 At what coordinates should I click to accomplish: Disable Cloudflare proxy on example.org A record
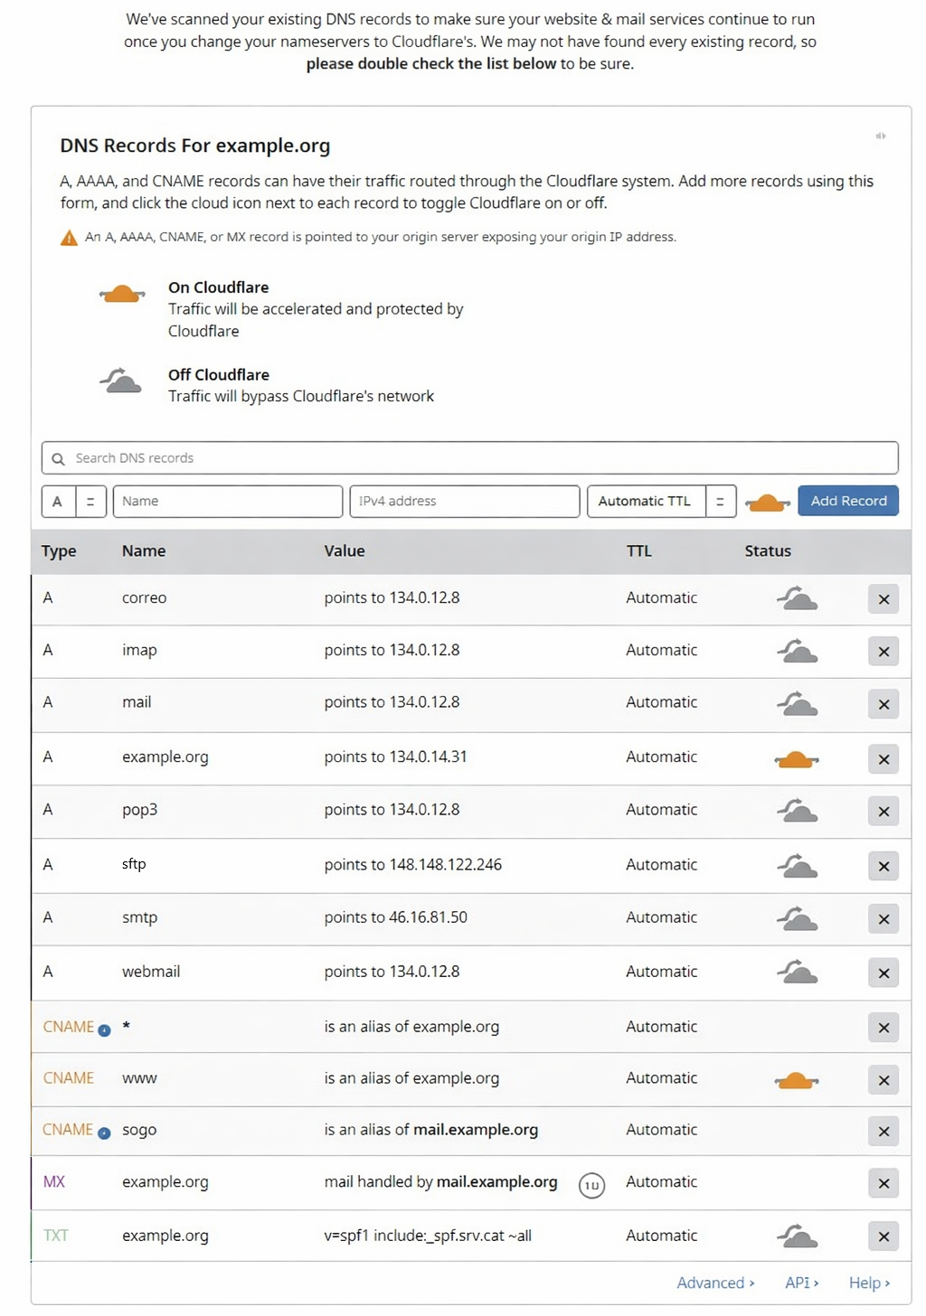tap(796, 759)
